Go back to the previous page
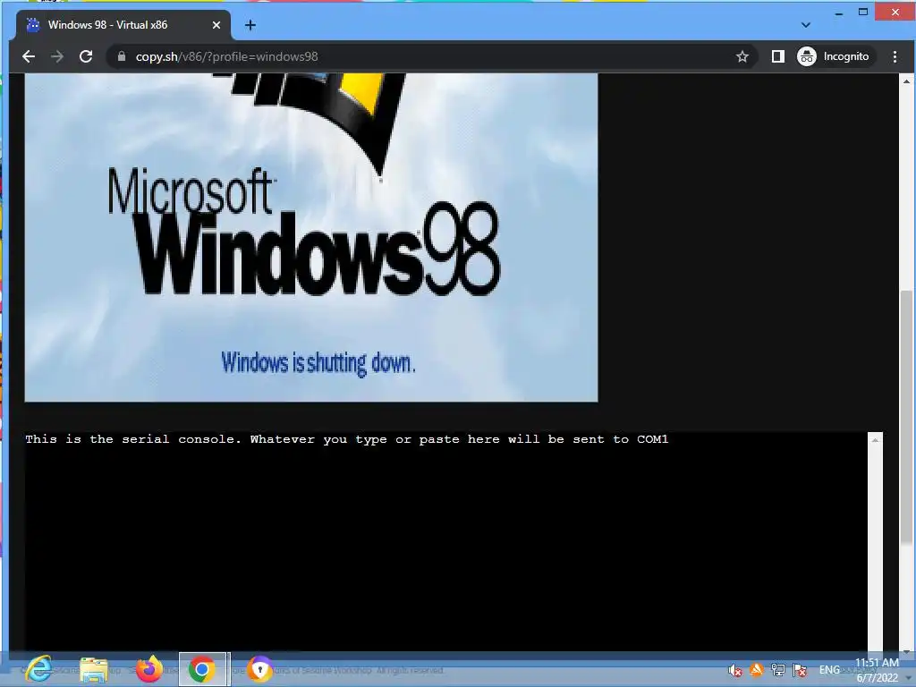Image resolution: width=916 pixels, height=687 pixels. [28, 56]
